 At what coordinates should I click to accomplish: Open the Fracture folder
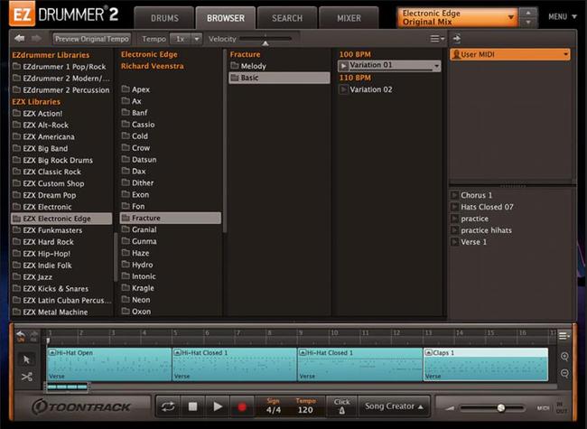171,218
